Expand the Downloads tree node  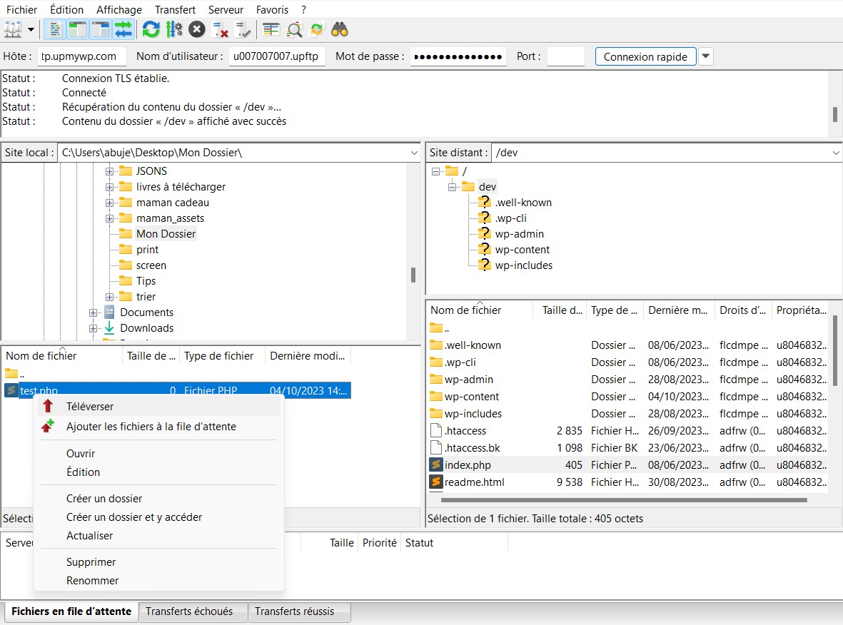(93, 327)
